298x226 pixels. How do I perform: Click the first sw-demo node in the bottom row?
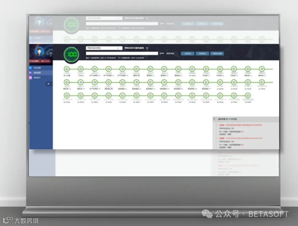66,95
